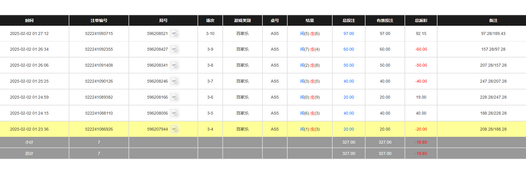Open video replay icon for round 596207944
Viewport: 526px width, 183px height.
pos(174,129)
